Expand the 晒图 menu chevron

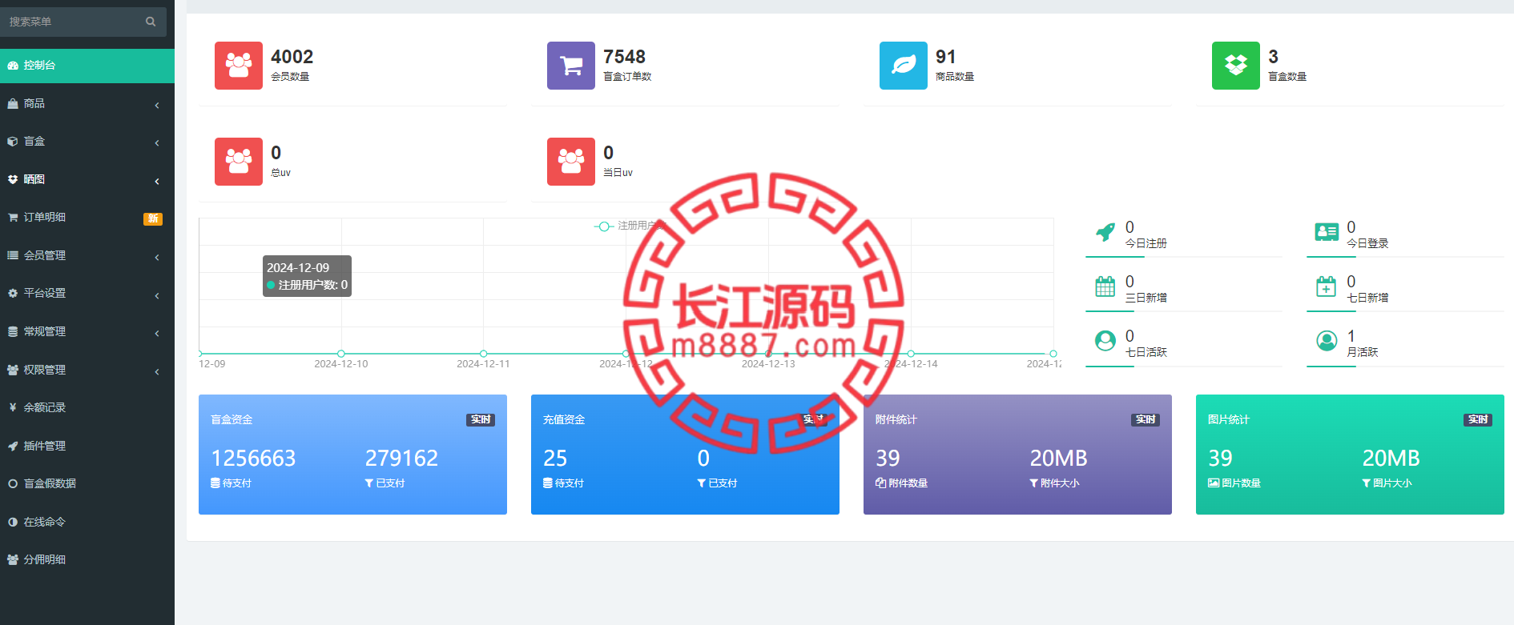(157, 181)
